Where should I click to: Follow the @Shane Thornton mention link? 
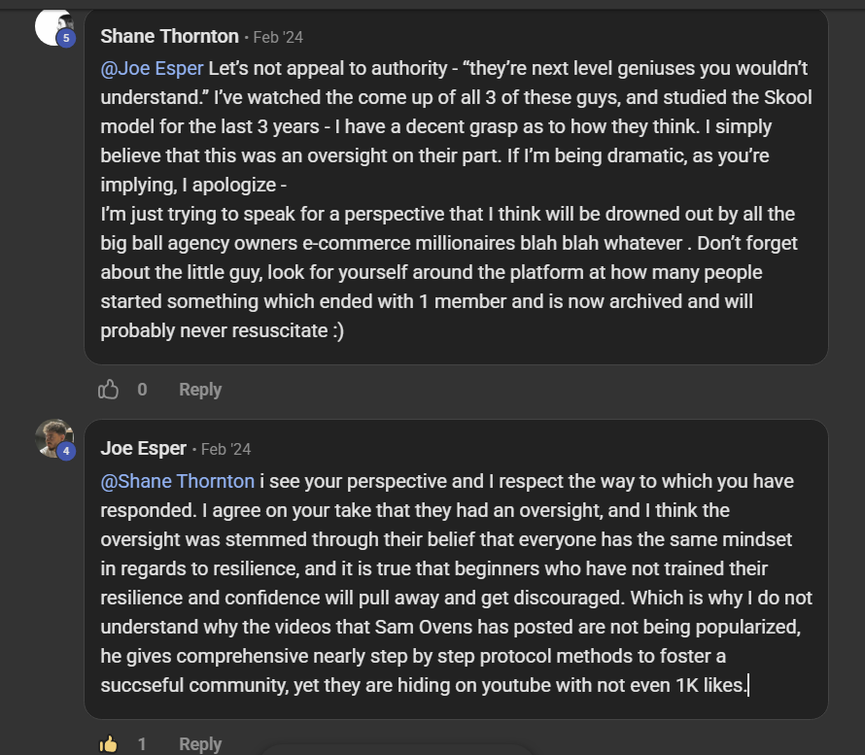click(177, 481)
